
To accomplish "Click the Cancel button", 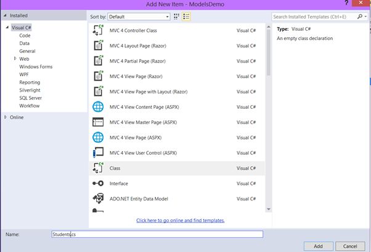I will pyautogui.click(x=350, y=246).
